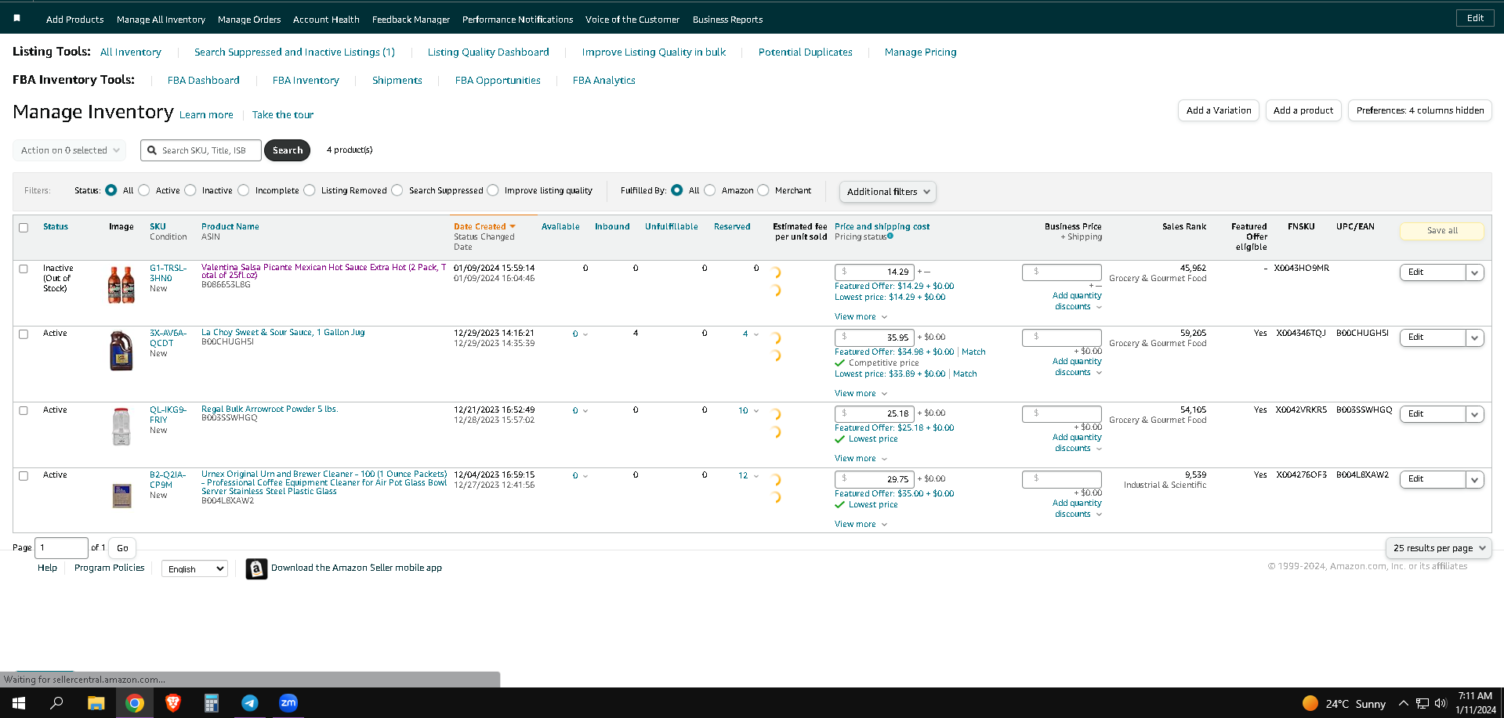The width and height of the screenshot is (1504, 718).
Task: Select the Improve listing quality filter
Action: [493, 190]
